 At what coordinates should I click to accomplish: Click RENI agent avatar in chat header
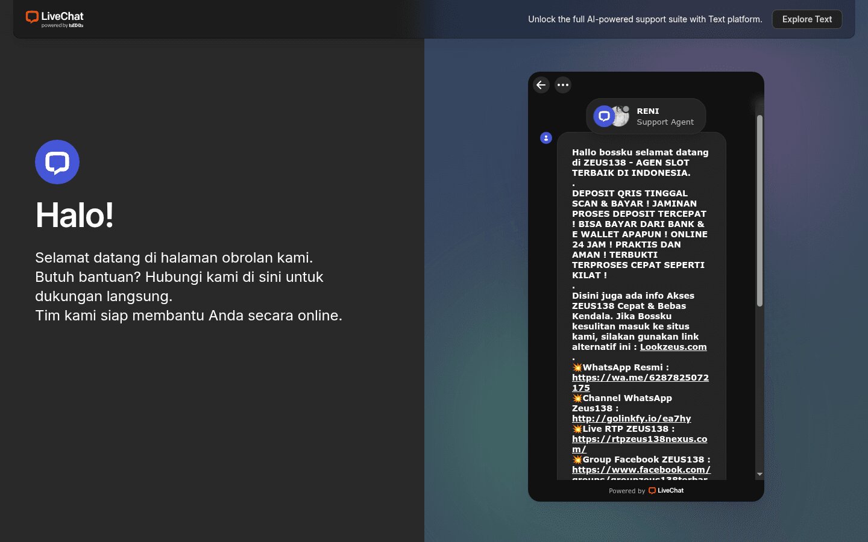point(620,116)
